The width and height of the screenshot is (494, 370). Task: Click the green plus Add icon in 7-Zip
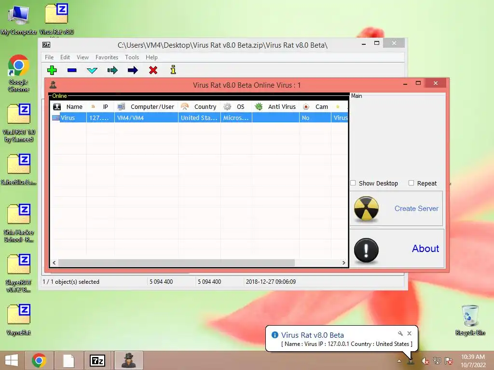point(52,70)
